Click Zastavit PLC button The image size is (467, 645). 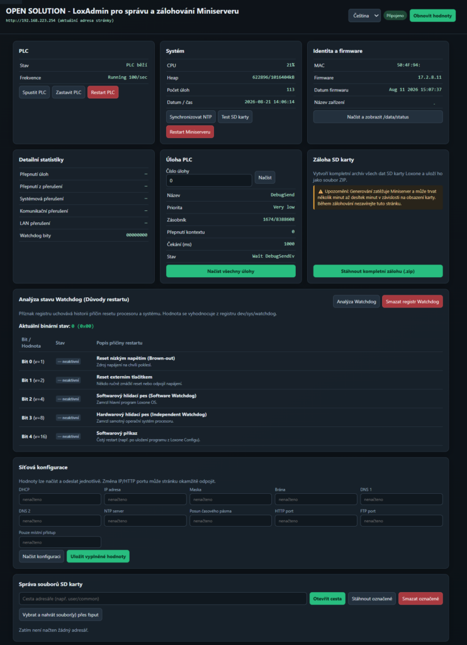(x=69, y=92)
